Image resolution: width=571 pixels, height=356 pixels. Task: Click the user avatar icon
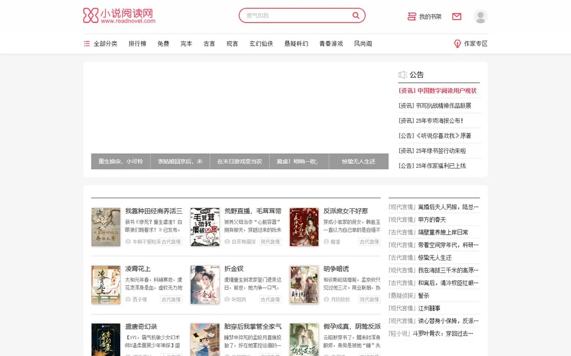[x=481, y=17]
